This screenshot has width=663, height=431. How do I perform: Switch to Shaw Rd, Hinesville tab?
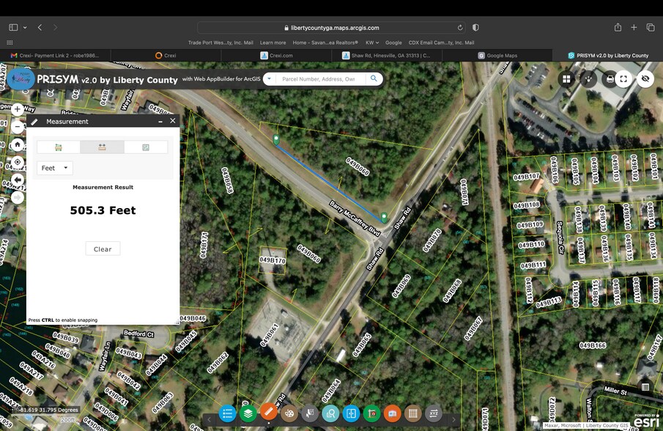(x=387, y=56)
